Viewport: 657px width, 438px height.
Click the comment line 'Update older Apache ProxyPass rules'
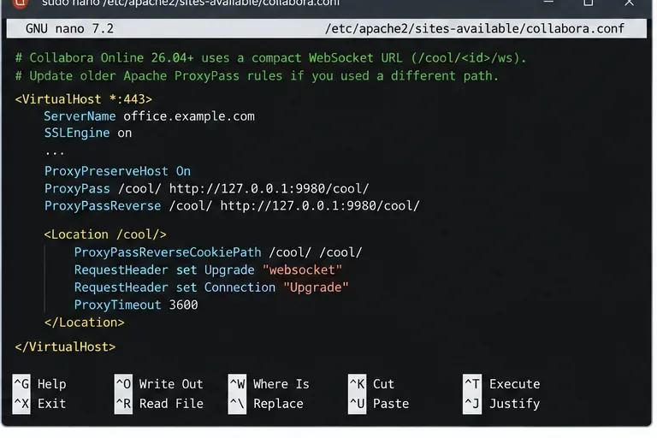tap(257, 76)
